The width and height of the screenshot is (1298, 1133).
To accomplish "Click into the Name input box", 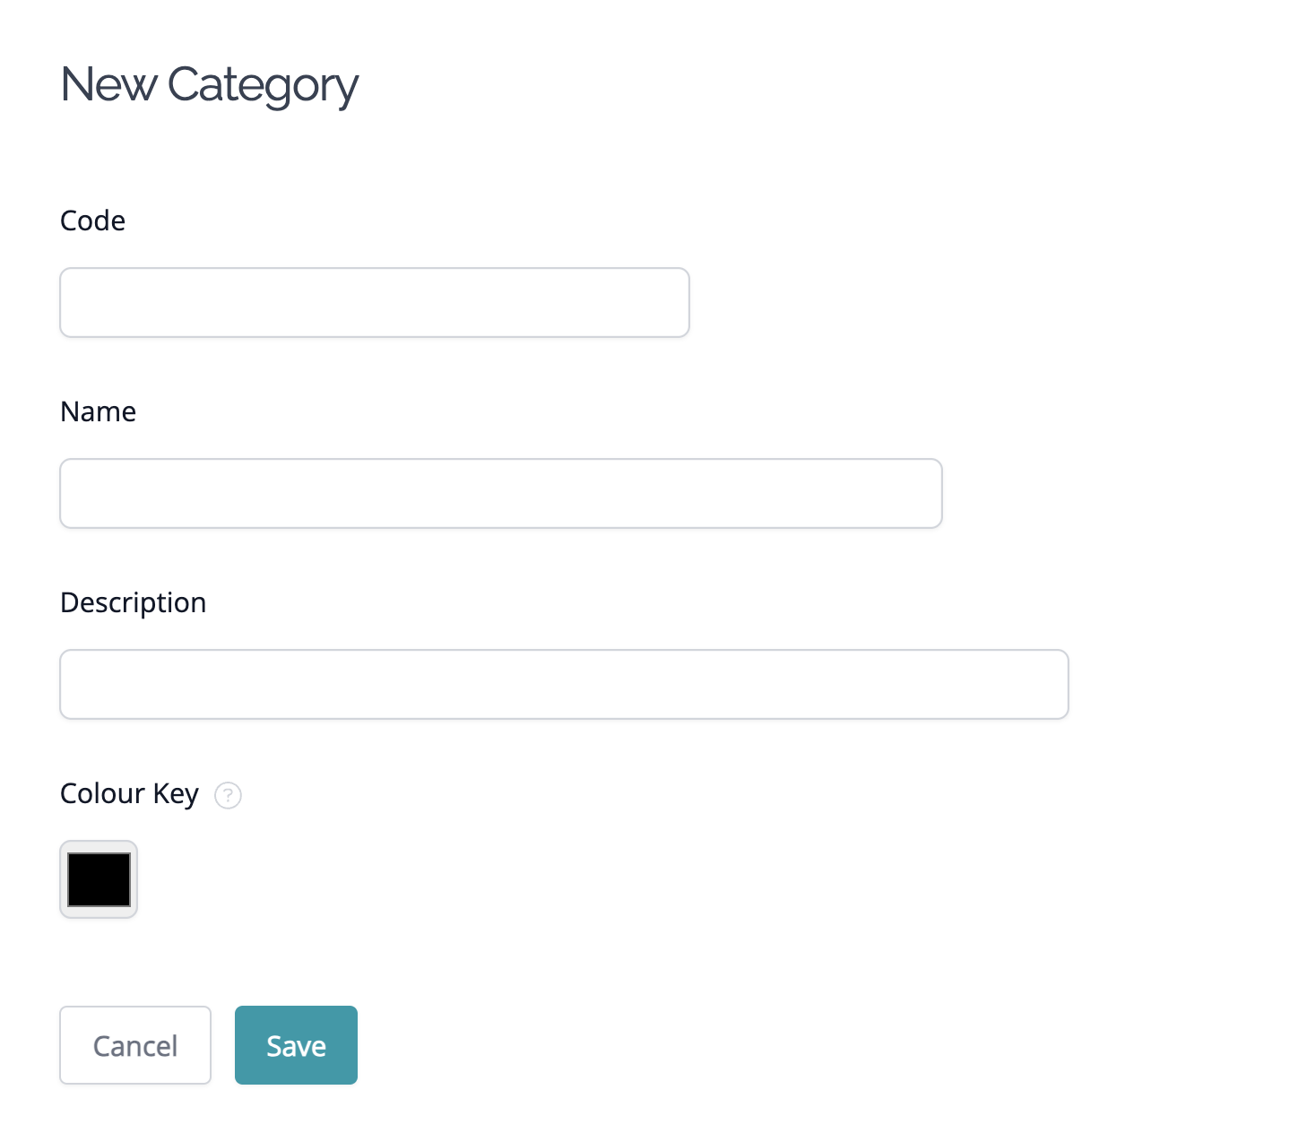I will pos(501,494).
